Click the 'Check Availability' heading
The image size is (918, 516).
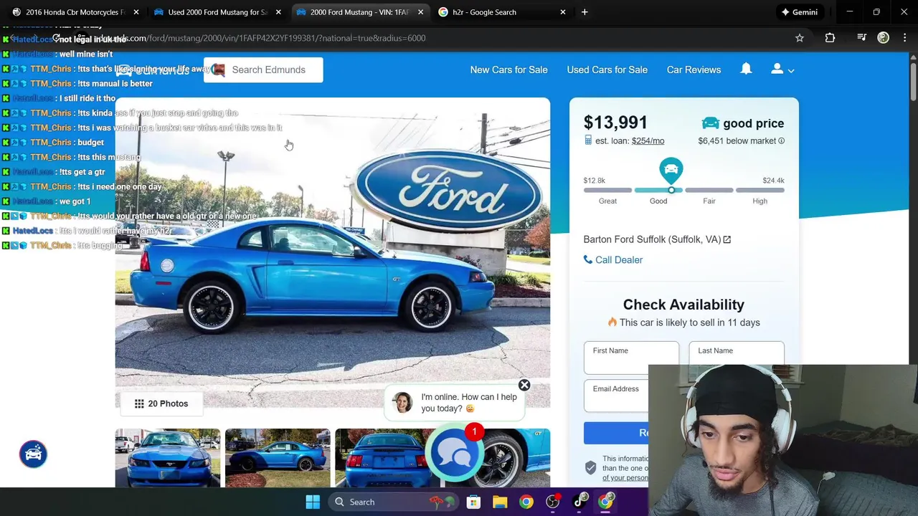point(683,305)
